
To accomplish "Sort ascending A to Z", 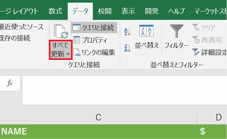I will point(127,32).
